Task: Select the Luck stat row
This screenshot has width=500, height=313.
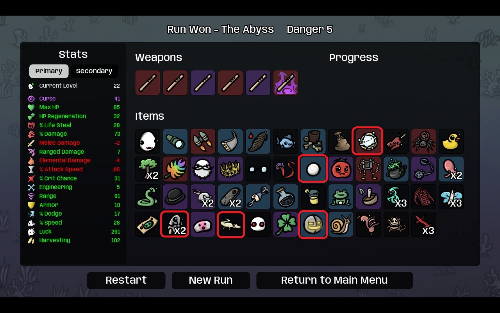Action: [x=74, y=232]
